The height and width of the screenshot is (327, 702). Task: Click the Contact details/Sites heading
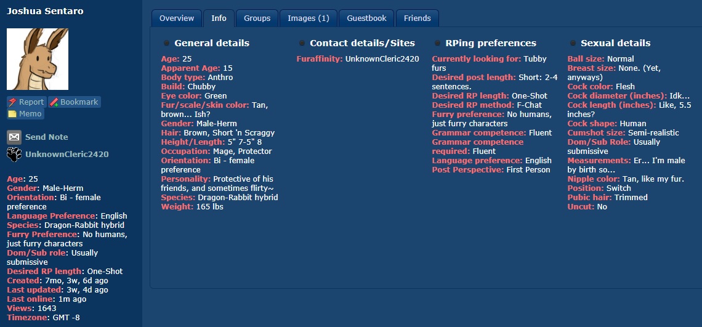click(362, 43)
